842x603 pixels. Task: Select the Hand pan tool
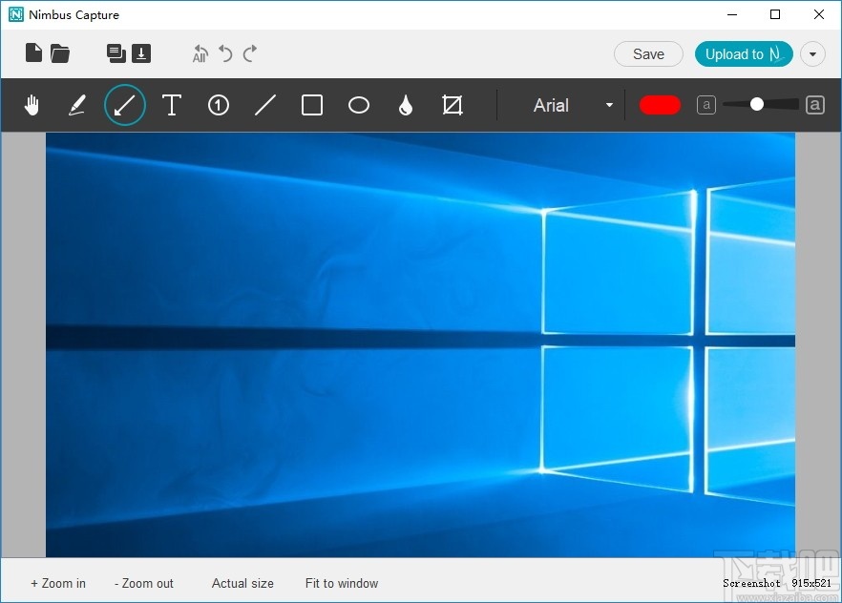click(32, 105)
